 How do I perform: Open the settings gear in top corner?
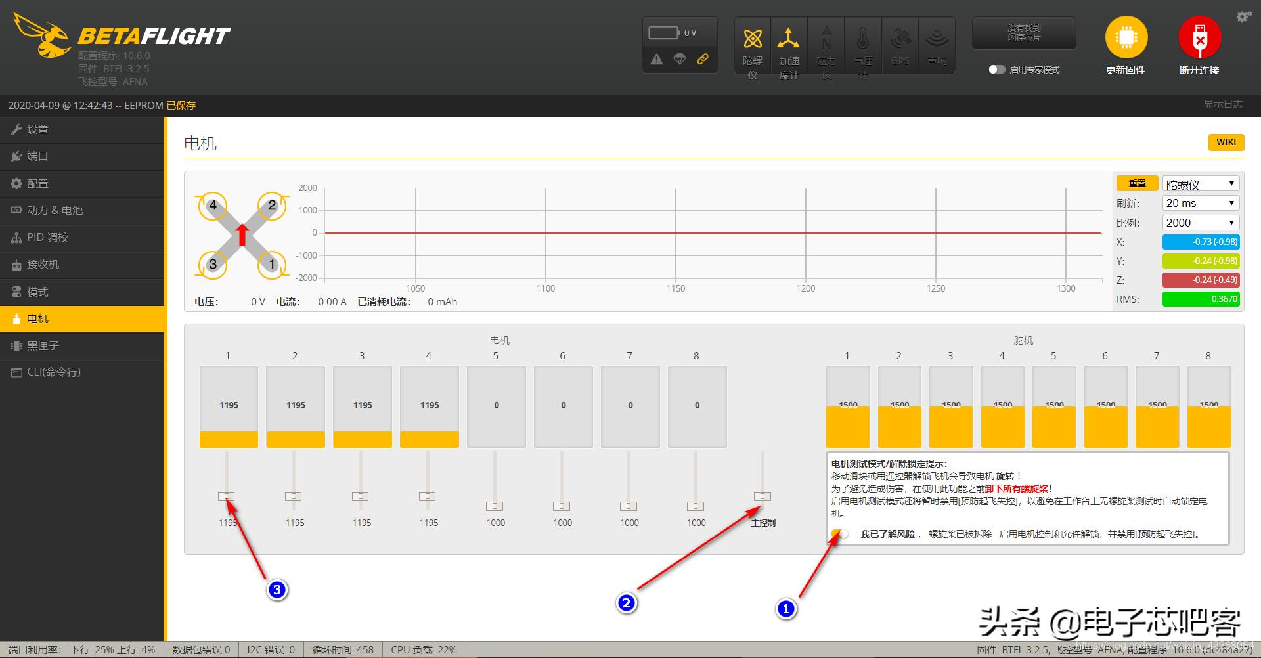click(1243, 17)
